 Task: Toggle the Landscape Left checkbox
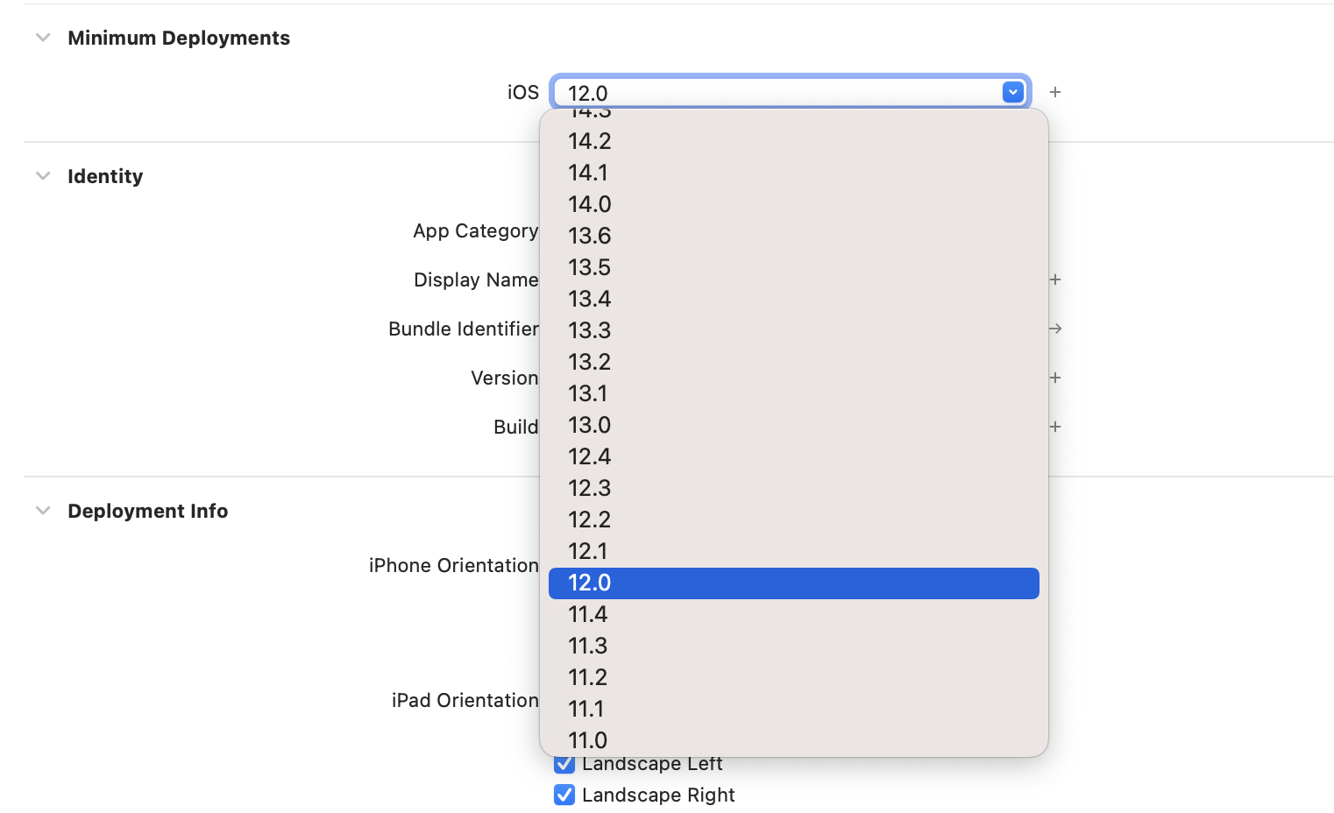pos(564,765)
